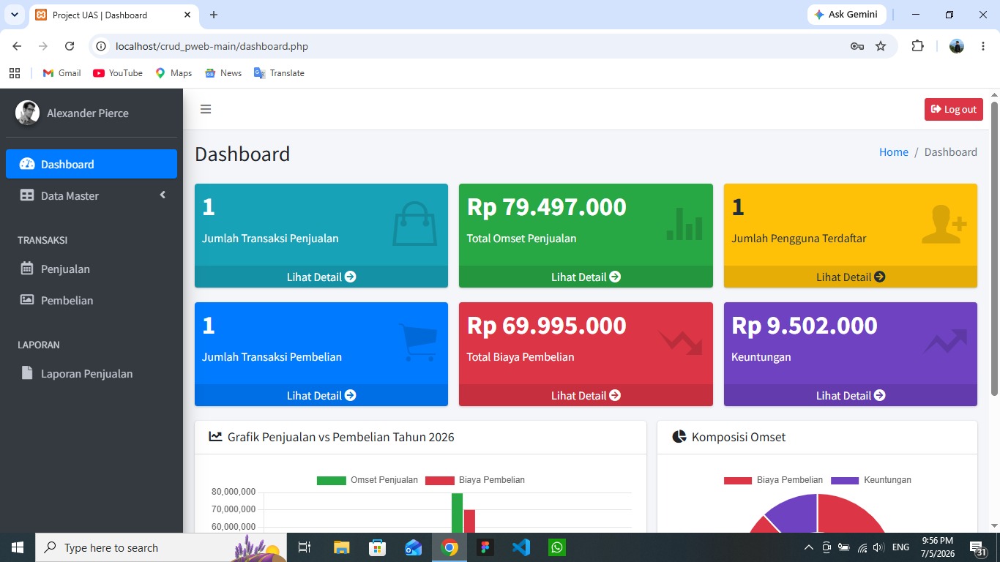Open the Chrome extensions puzzle icon
Viewport: 1000px width, 562px height.
[x=917, y=46]
